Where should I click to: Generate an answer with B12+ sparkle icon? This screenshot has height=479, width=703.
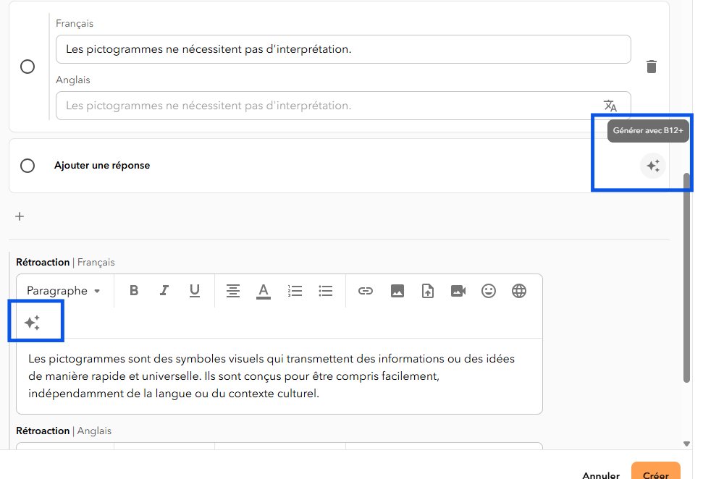pyautogui.click(x=653, y=166)
